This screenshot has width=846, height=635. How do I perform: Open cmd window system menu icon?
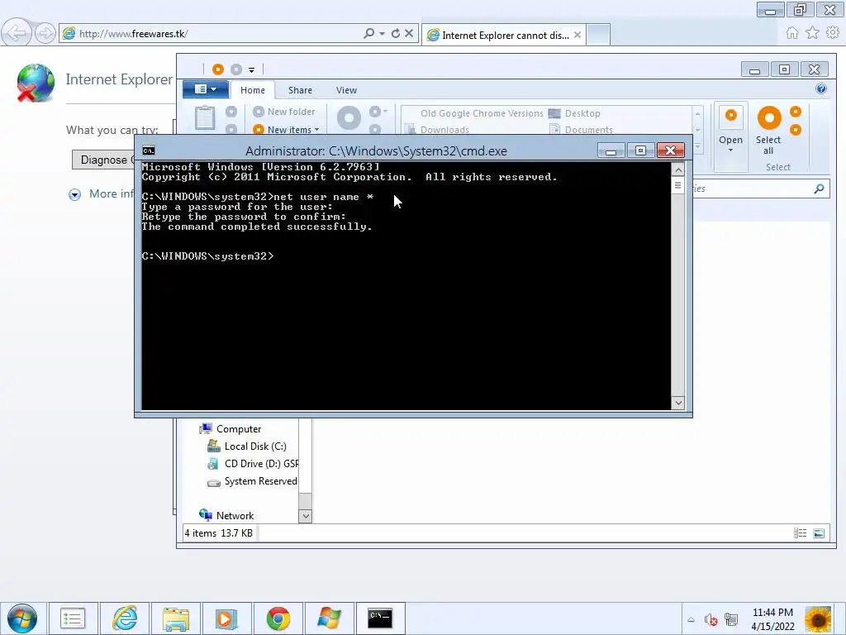(149, 150)
